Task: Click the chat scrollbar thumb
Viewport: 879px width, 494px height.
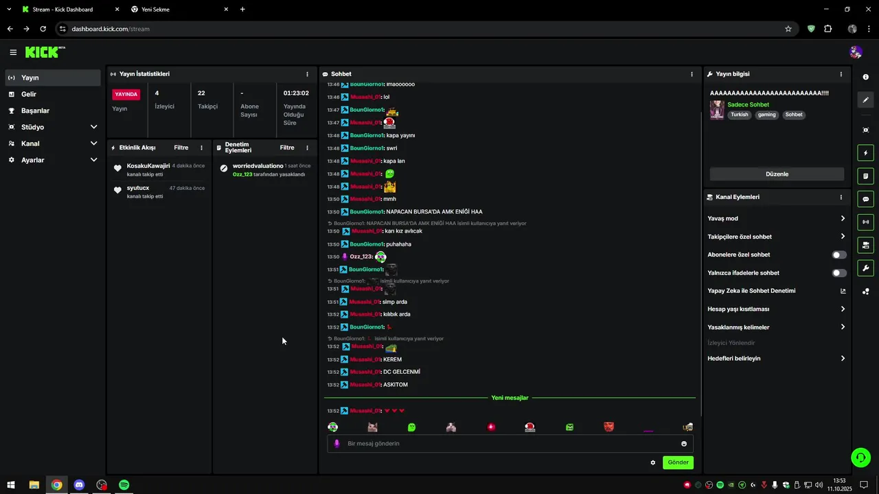Action: click(x=700, y=263)
